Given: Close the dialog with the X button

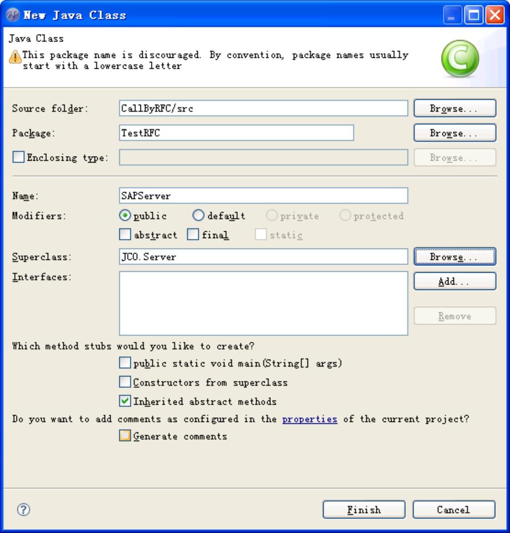Looking at the screenshot, I should tap(495, 16).
